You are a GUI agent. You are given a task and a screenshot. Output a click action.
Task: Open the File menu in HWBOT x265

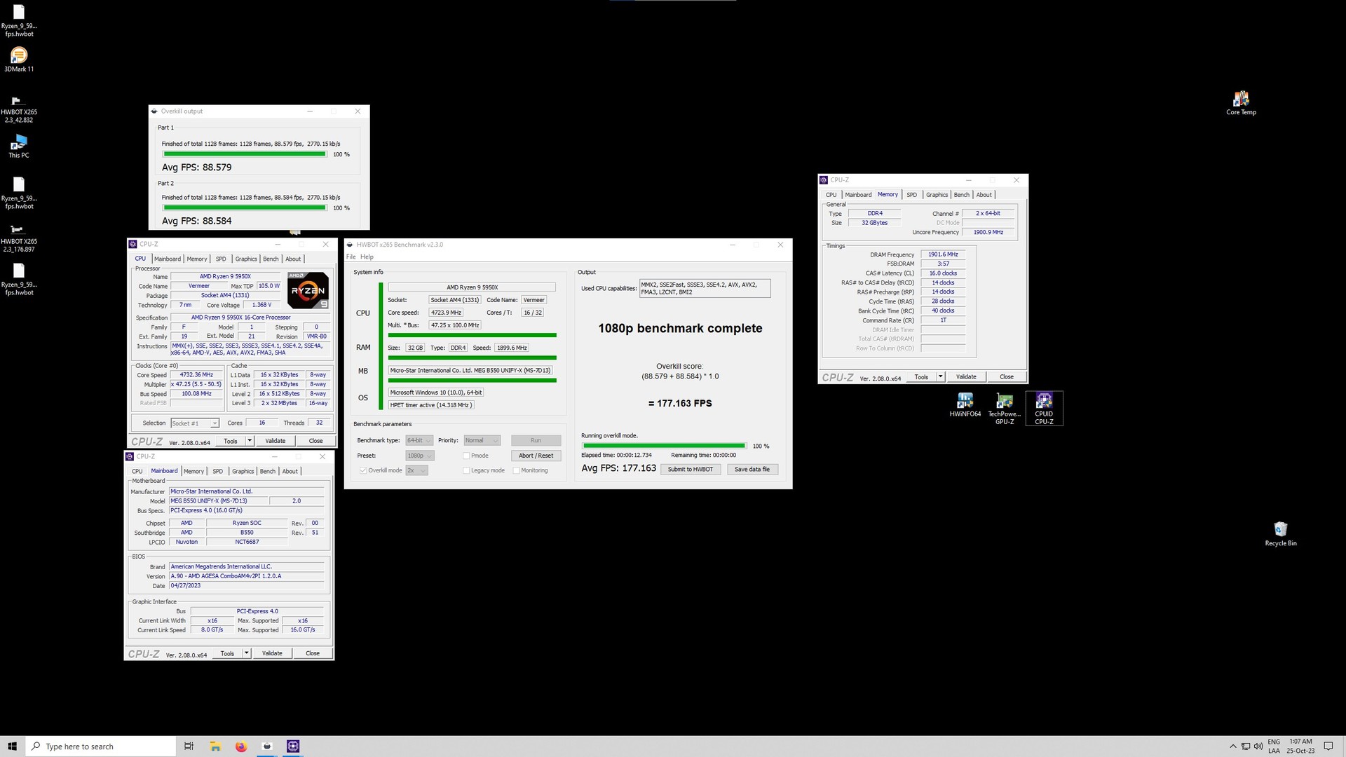351,257
